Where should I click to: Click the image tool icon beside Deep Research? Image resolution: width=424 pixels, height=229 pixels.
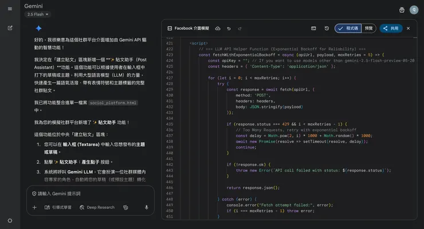[x=125, y=207]
